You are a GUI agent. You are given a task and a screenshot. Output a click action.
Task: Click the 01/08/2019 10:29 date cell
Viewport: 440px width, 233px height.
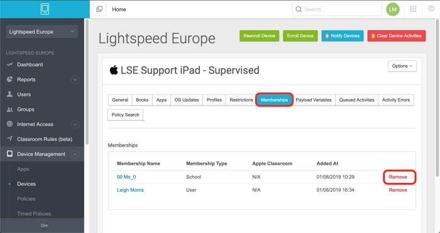335,177
